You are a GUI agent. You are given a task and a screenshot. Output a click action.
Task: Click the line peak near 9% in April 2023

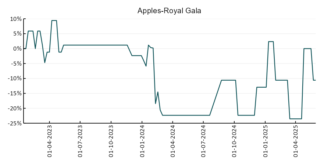tap(54, 21)
